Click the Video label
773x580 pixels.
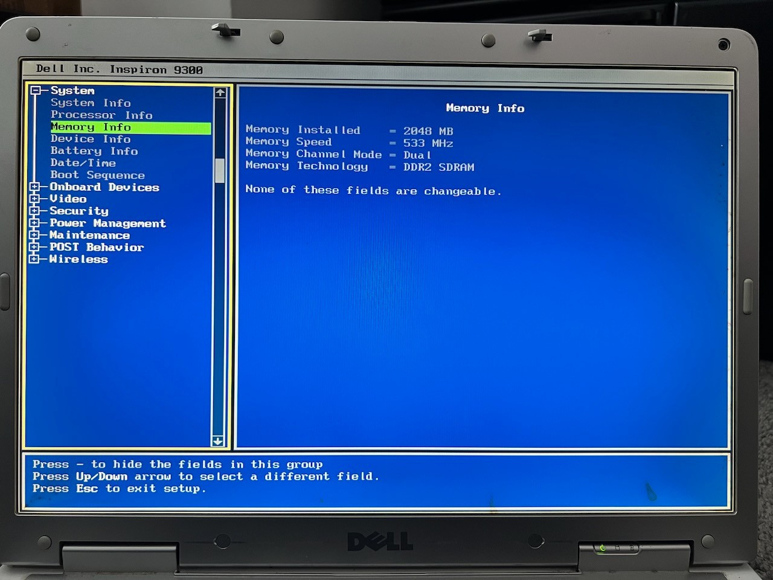(68, 199)
